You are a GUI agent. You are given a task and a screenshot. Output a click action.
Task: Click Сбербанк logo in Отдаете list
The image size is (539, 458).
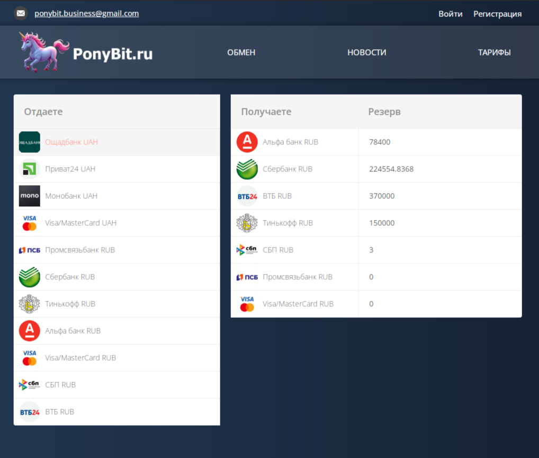[30, 277]
